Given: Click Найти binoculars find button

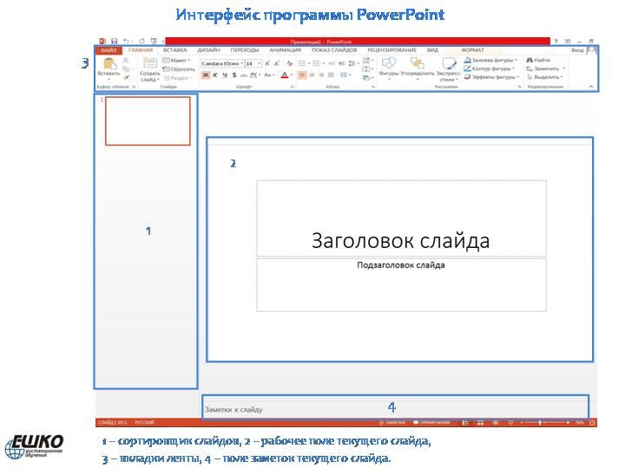Looking at the screenshot, I should (538, 60).
